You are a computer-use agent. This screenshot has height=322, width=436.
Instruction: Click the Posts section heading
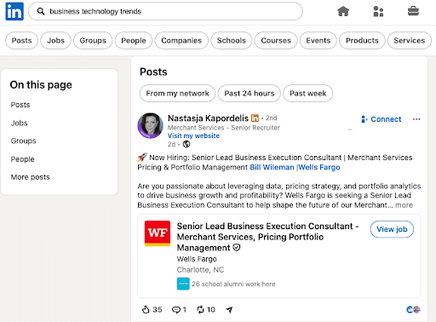153,72
